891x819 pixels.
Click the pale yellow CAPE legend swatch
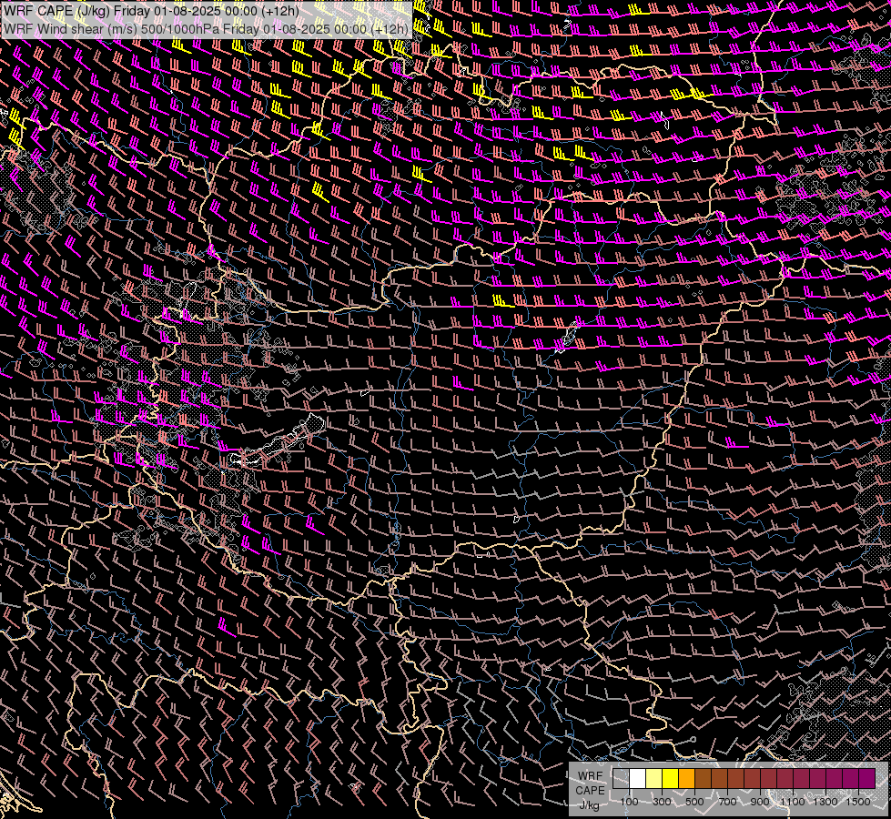coord(654,779)
